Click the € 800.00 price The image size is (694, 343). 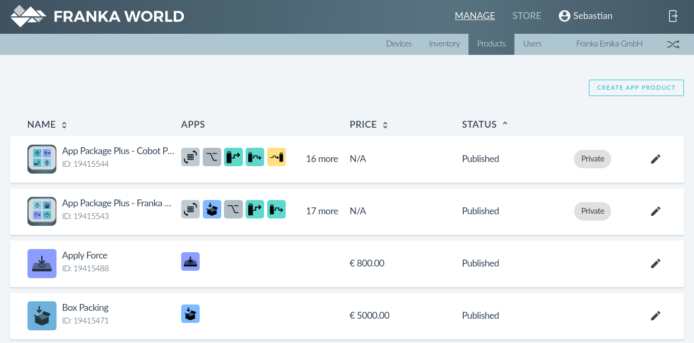click(367, 263)
